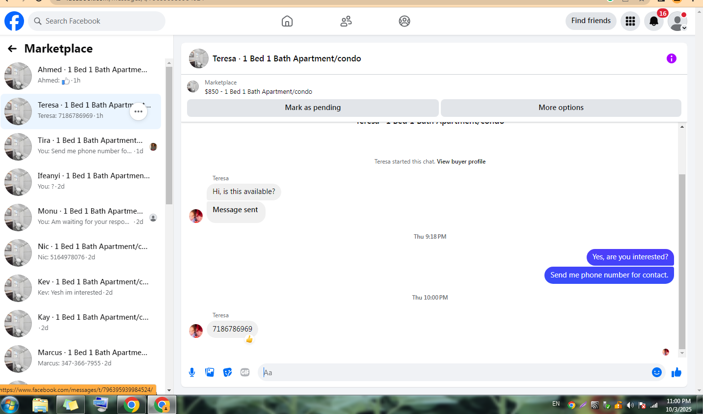
Task: Open the $850 apartment listing link
Action: (258, 92)
